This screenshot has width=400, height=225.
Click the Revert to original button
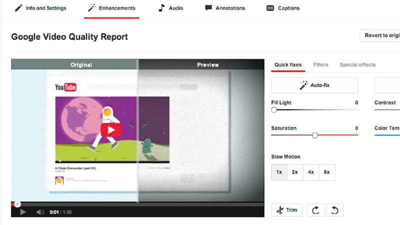tap(380, 35)
